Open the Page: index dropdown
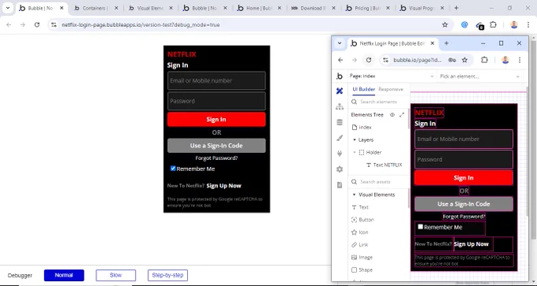 392,76
